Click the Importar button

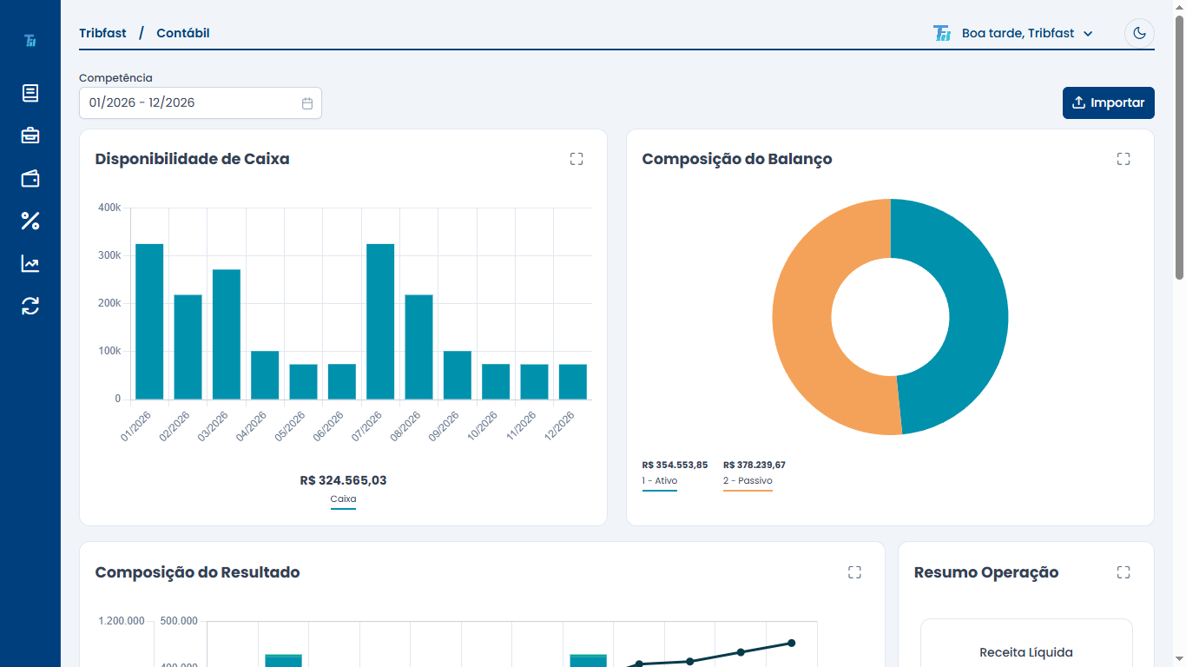coord(1109,102)
